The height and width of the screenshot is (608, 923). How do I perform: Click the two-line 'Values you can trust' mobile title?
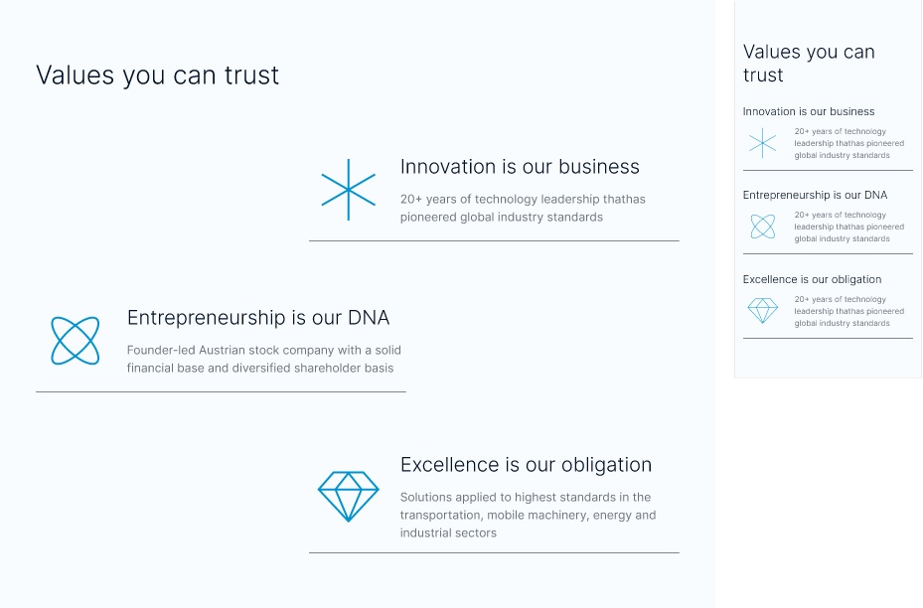click(809, 64)
